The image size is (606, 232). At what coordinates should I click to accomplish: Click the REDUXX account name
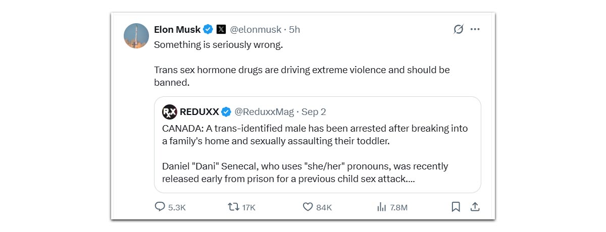pos(199,111)
